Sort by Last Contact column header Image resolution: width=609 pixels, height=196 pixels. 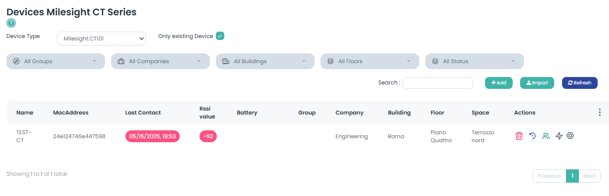(x=143, y=113)
